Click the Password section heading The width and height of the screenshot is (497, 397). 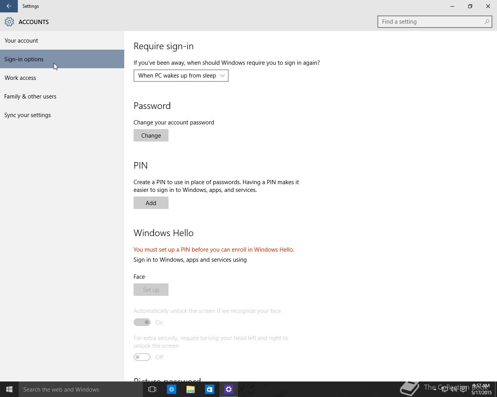(152, 106)
